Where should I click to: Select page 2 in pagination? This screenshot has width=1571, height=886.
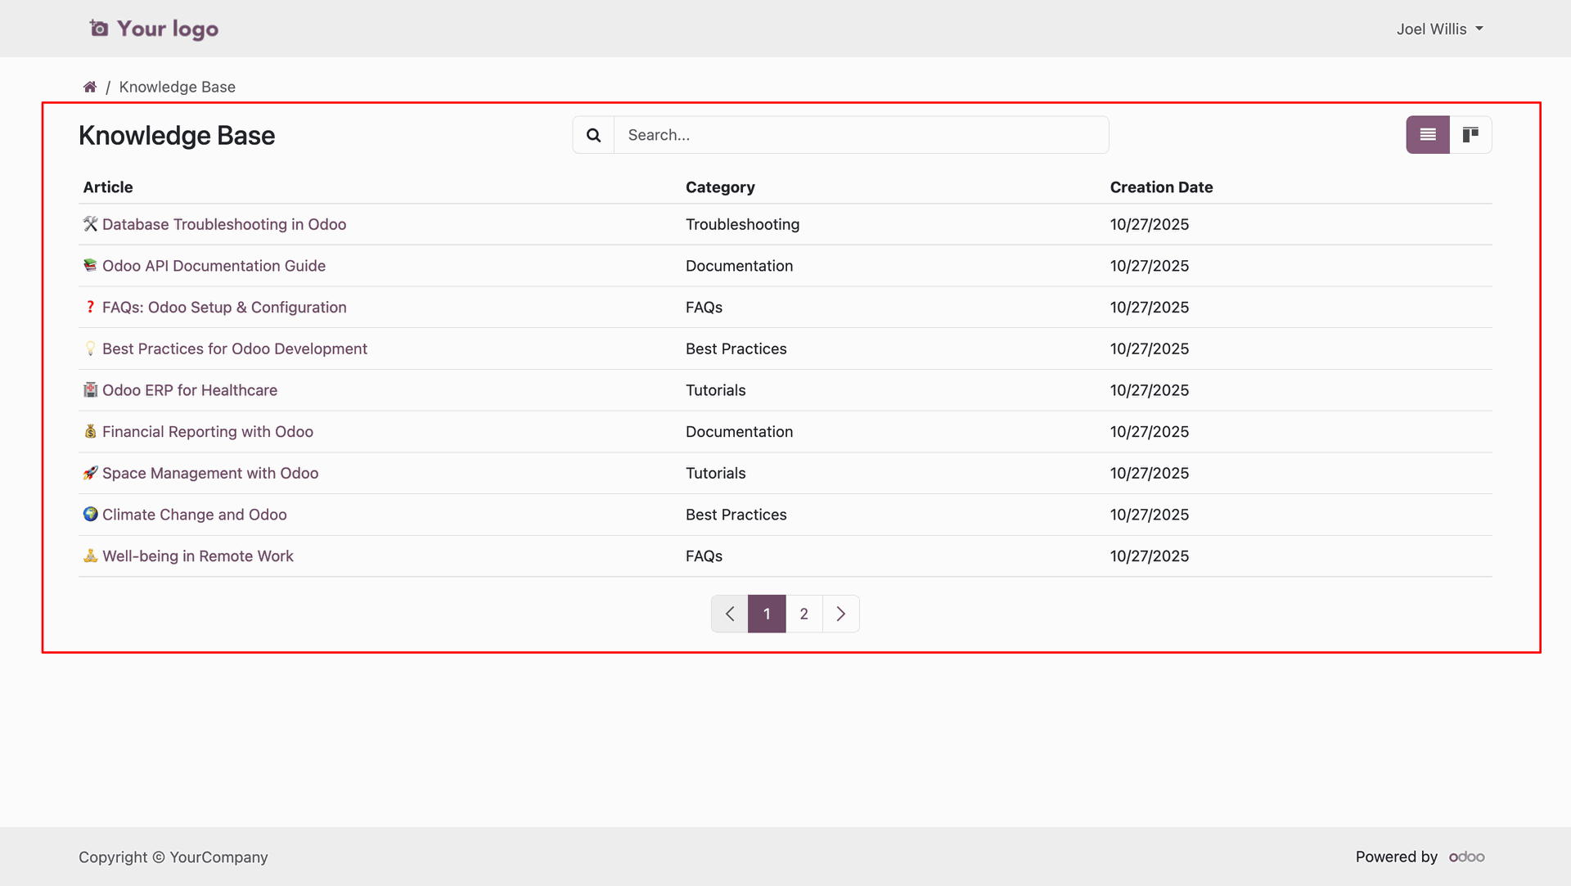tap(804, 614)
